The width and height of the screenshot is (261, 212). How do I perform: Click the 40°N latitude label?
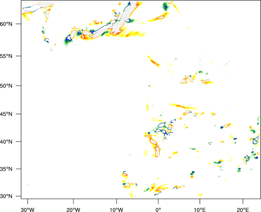tap(6, 142)
